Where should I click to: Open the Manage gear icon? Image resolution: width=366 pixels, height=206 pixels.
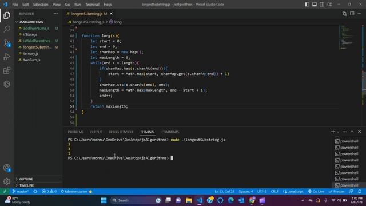click(x=7, y=181)
